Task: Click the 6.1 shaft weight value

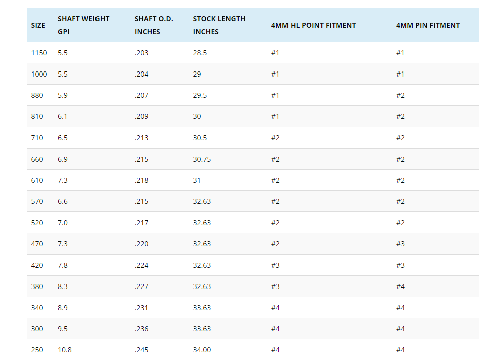Action: click(62, 116)
